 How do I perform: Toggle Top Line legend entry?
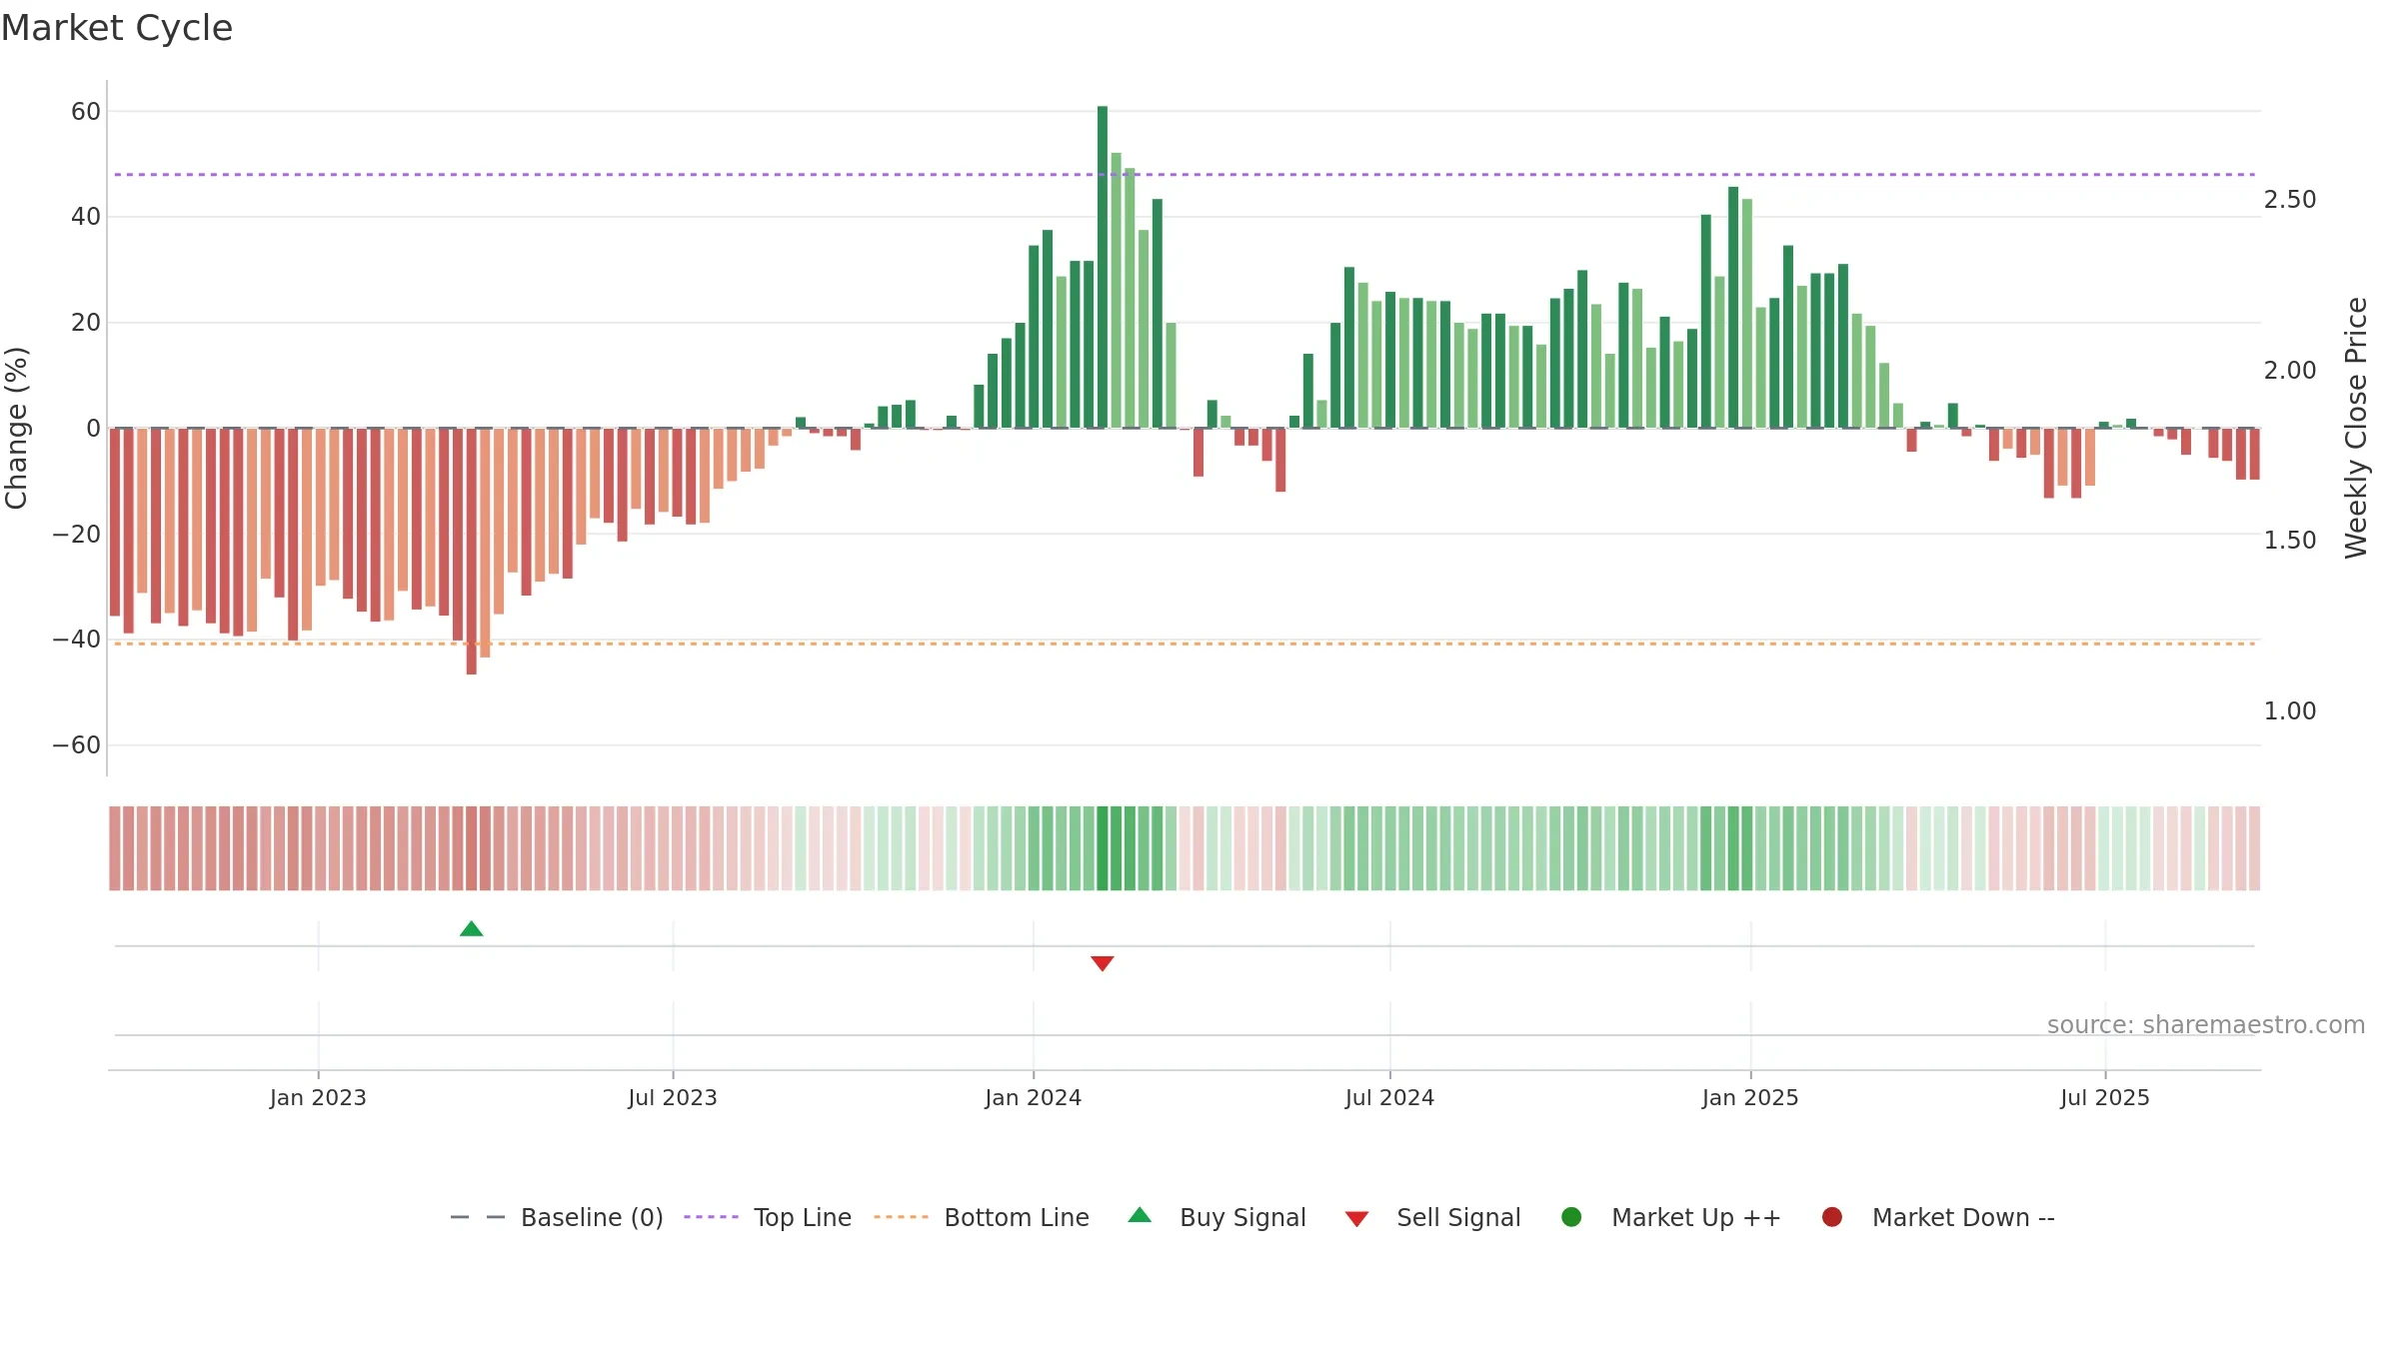point(768,1217)
